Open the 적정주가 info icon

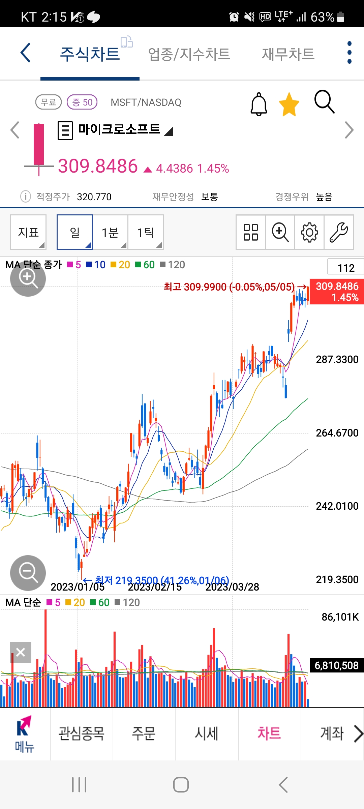tap(26, 196)
